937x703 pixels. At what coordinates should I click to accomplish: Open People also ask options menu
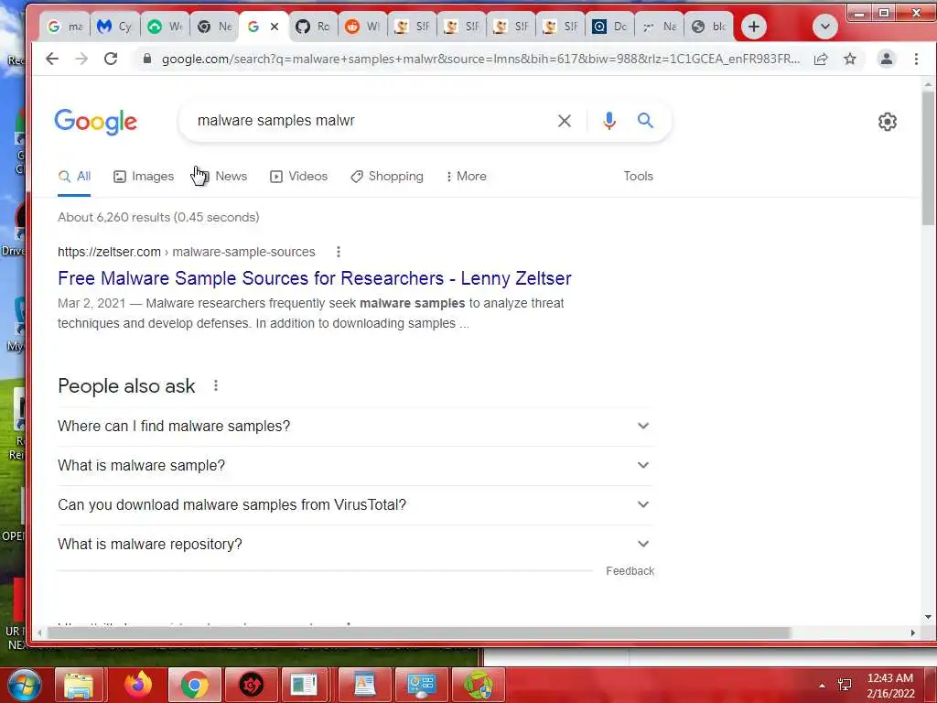(x=216, y=385)
